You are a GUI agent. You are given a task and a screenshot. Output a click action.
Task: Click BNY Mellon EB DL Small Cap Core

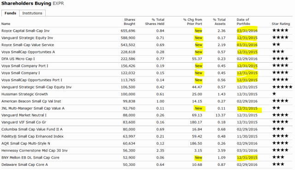(x=30, y=158)
